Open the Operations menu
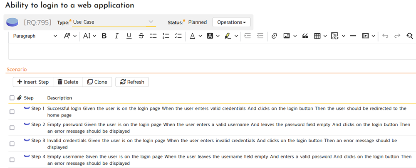416x168 pixels. coord(231,22)
